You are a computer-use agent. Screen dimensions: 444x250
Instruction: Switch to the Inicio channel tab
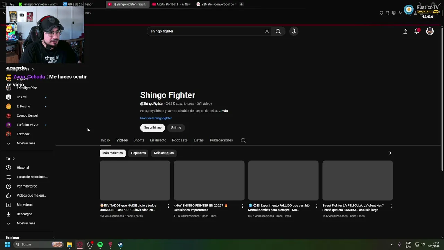[105, 140]
